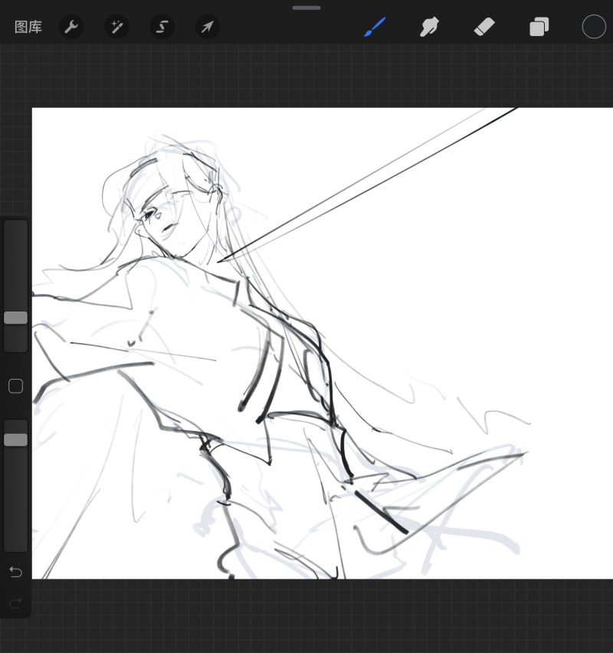The image size is (613, 653).
Task: Open the 图库 gallery
Action: 28,27
